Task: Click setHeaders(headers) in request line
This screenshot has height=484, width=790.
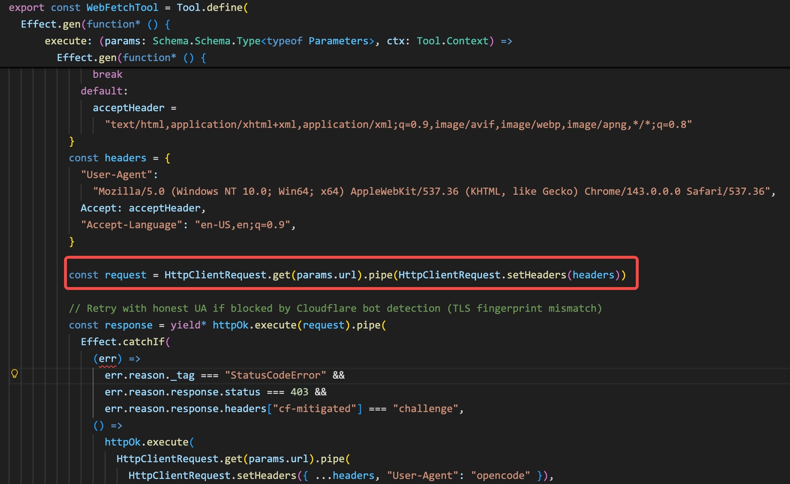Action: click(563, 275)
